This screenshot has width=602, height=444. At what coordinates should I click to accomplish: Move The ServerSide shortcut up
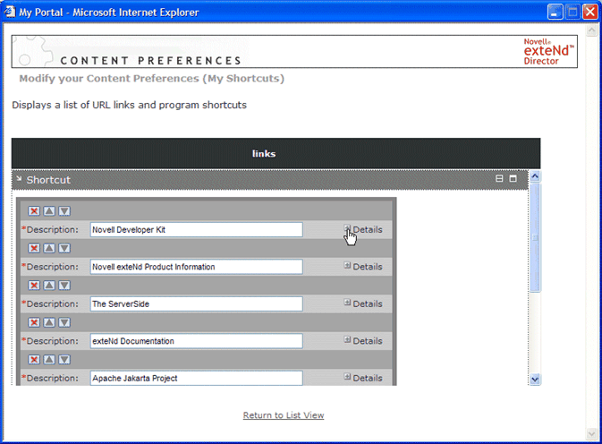point(49,285)
